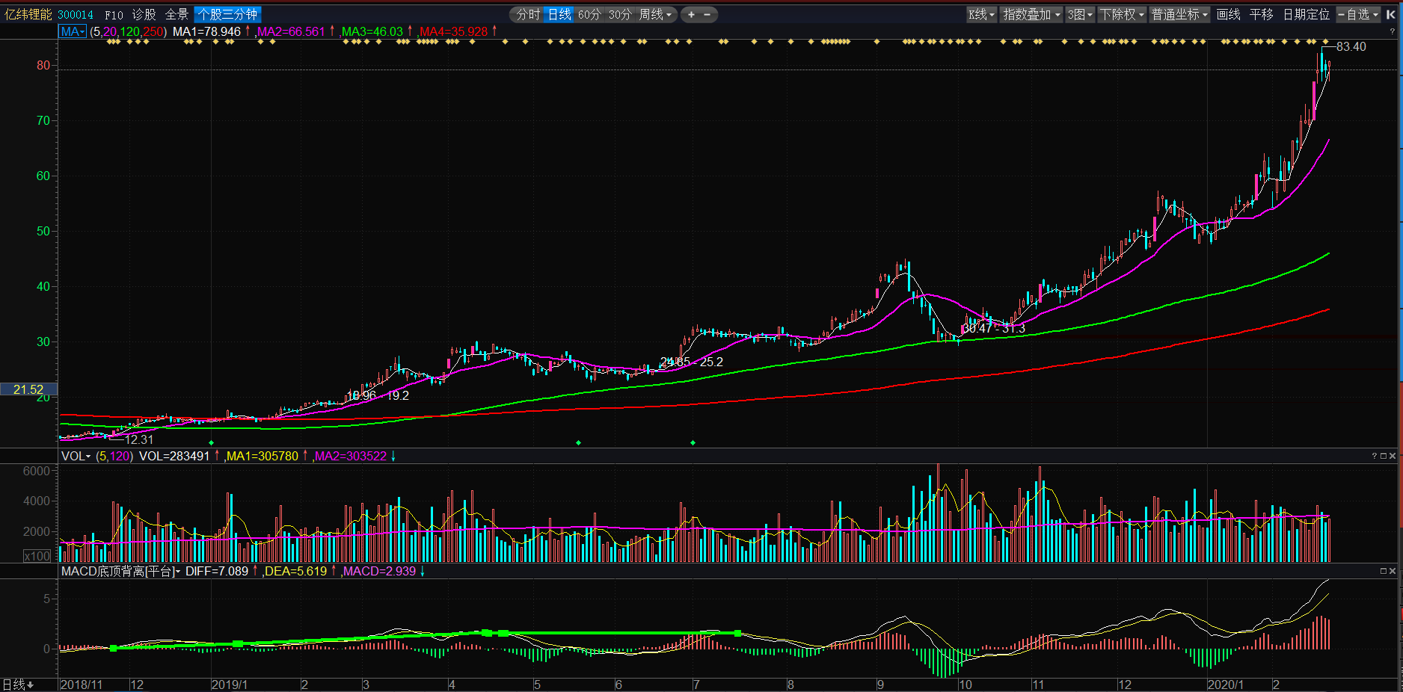Open the VOL indicator dropdown
1403x692 pixels.
pyautogui.click(x=76, y=456)
